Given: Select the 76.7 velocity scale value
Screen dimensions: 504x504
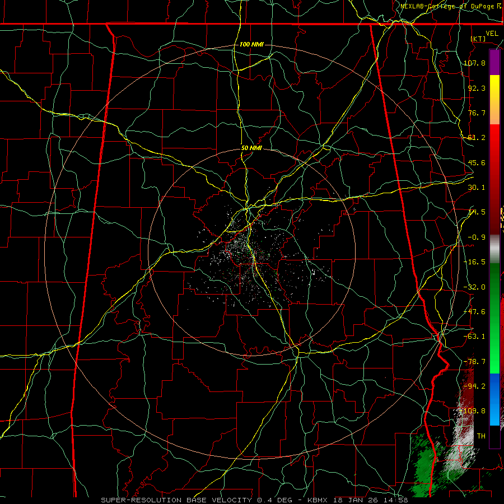Looking at the screenshot, I should point(477,113).
